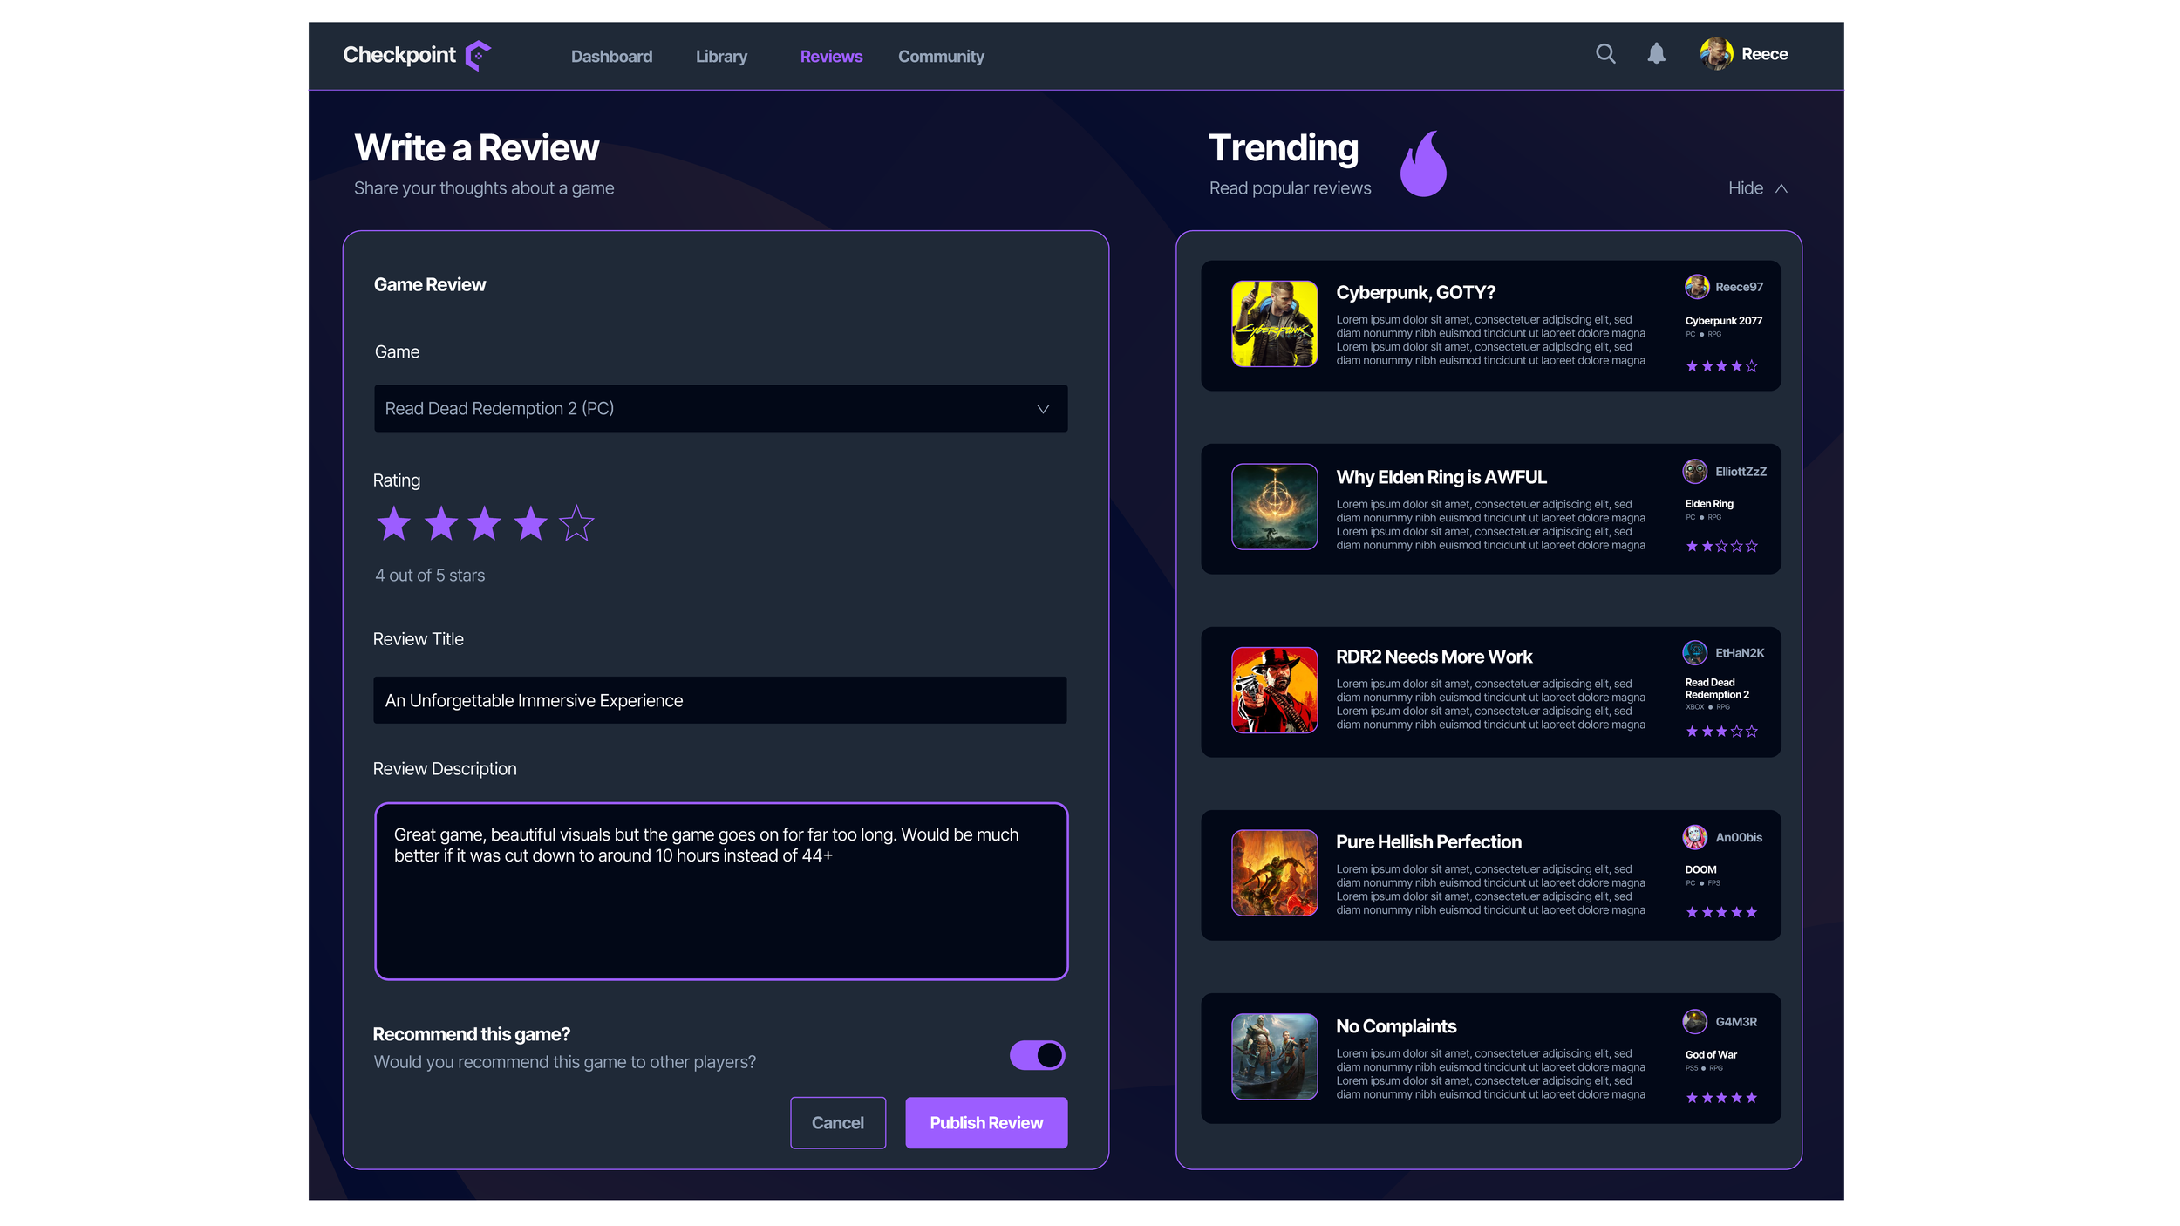Open search with the magnifier icon

[1604, 54]
